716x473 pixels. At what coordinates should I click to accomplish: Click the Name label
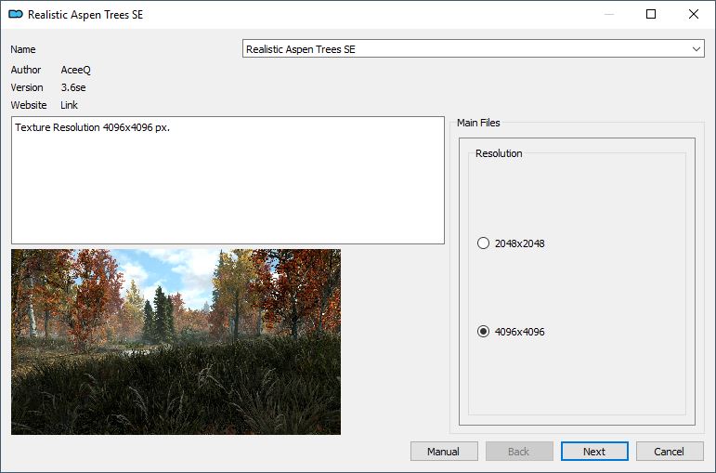pos(23,49)
